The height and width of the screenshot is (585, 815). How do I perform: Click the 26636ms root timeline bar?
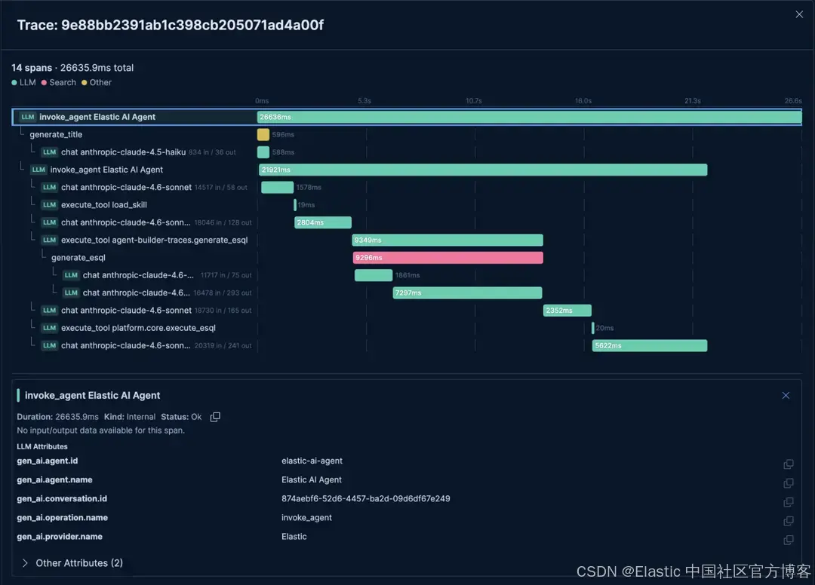pos(529,117)
